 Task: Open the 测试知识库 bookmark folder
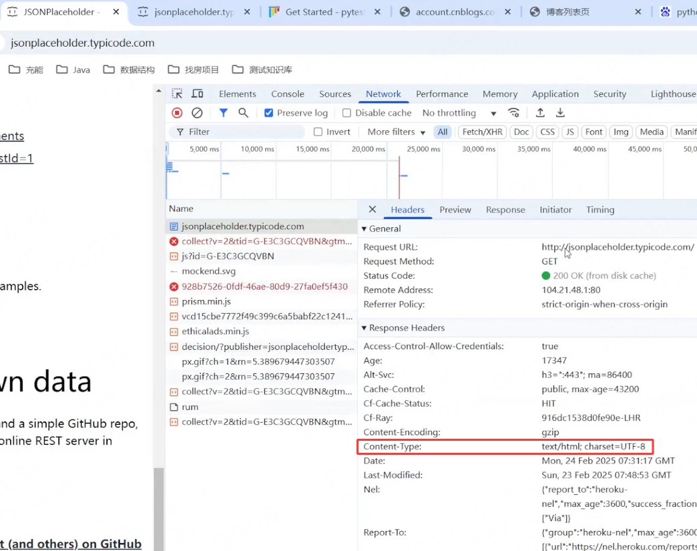pos(262,70)
